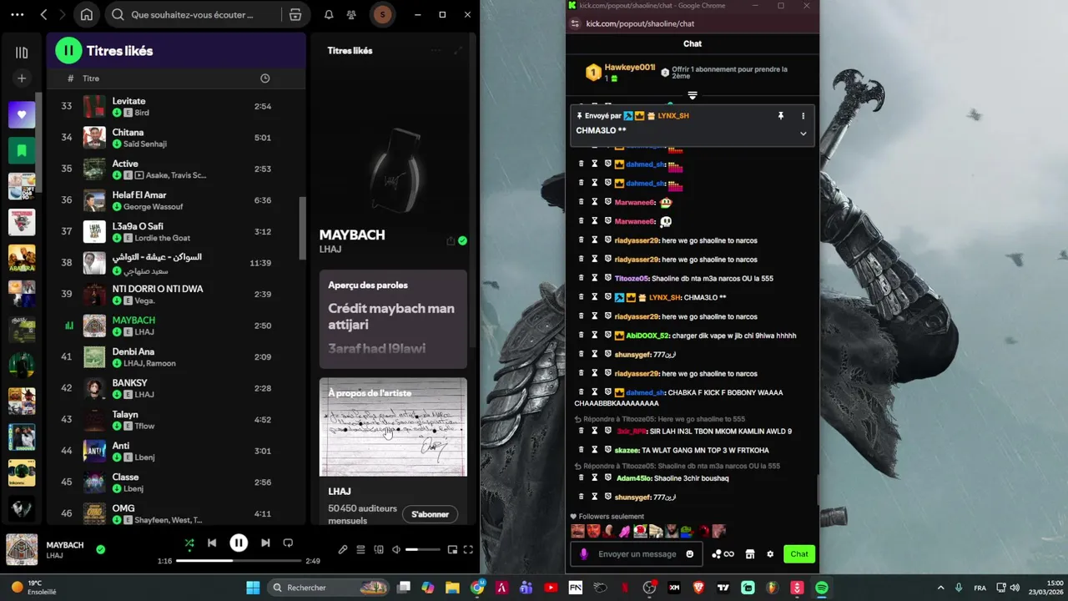1068x601 pixels.
Task: Create a playlist with the plus icon
Action: pyautogui.click(x=22, y=78)
